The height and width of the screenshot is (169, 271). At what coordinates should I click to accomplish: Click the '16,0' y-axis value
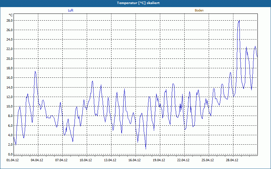[x=9, y=78]
